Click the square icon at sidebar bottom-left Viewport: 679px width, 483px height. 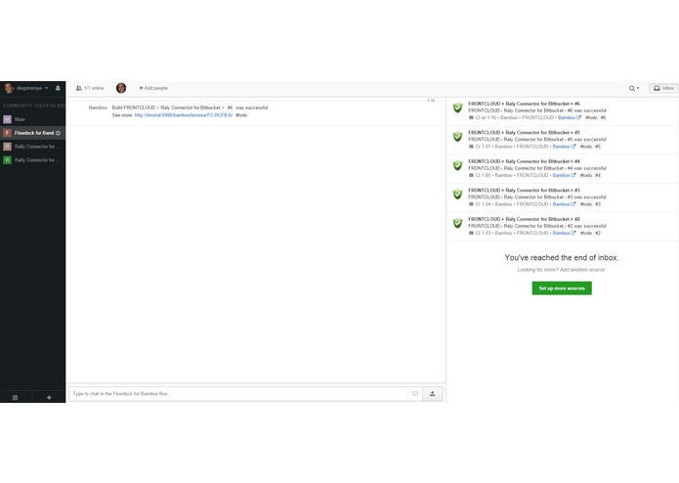16,397
